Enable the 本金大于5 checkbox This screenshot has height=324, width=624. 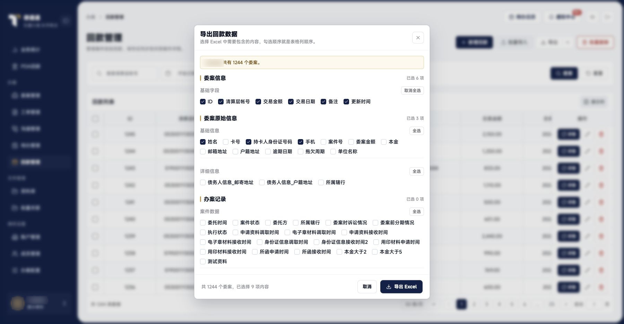click(x=375, y=252)
